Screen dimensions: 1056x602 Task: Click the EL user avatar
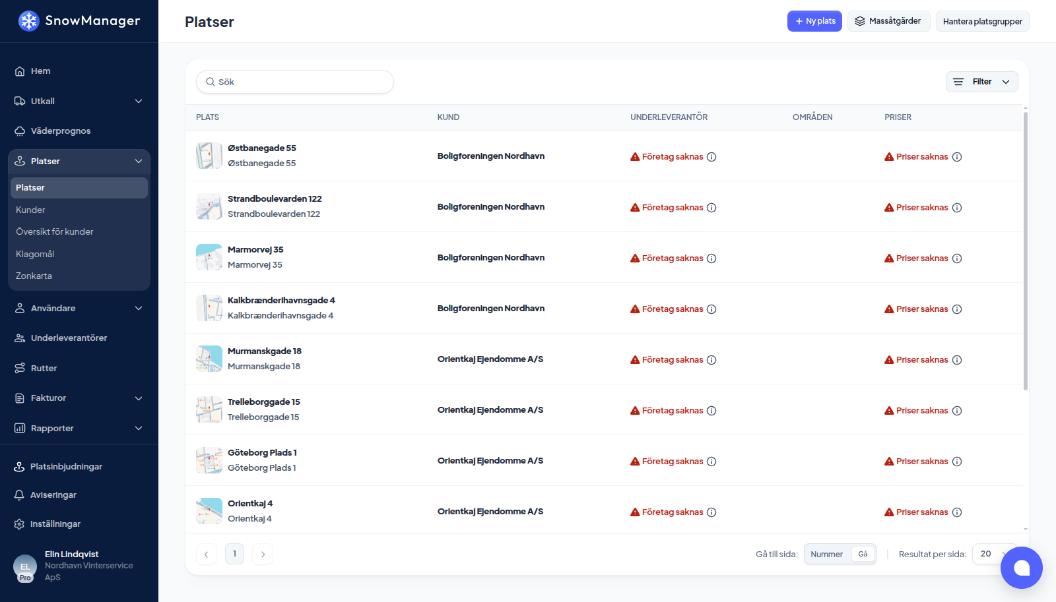25,566
